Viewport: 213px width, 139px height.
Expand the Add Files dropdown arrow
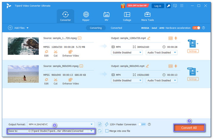(x=28, y=28)
